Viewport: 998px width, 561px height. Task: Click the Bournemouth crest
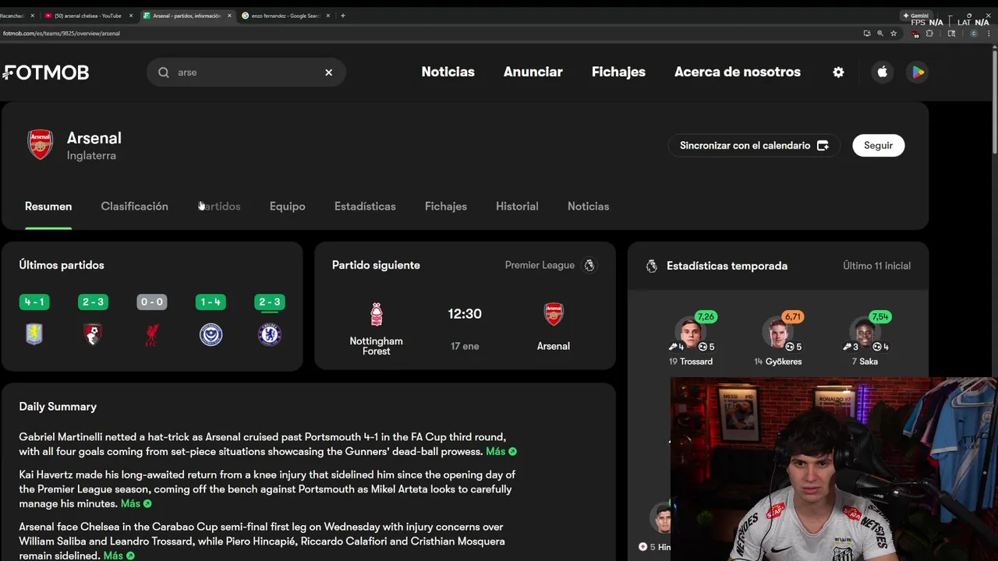tap(93, 334)
